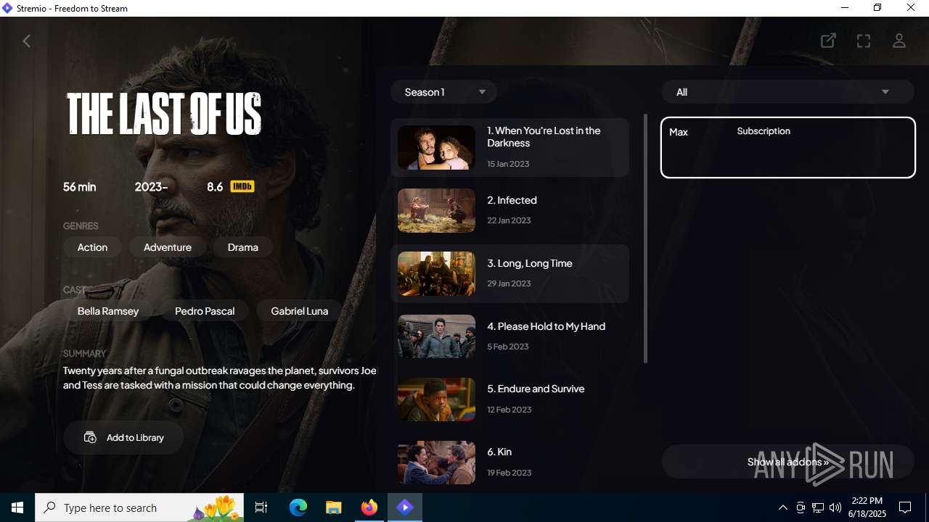The width and height of the screenshot is (929, 522).
Task: Expand the Season 1 dropdown
Action: (x=443, y=92)
